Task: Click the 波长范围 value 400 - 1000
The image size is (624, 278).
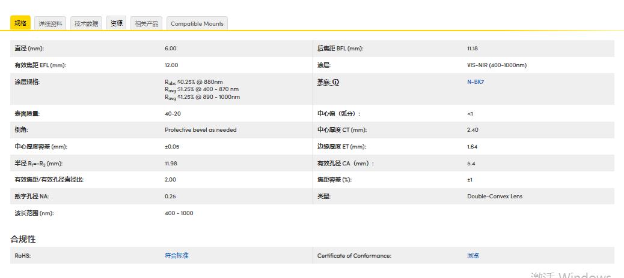Action: tap(179, 213)
